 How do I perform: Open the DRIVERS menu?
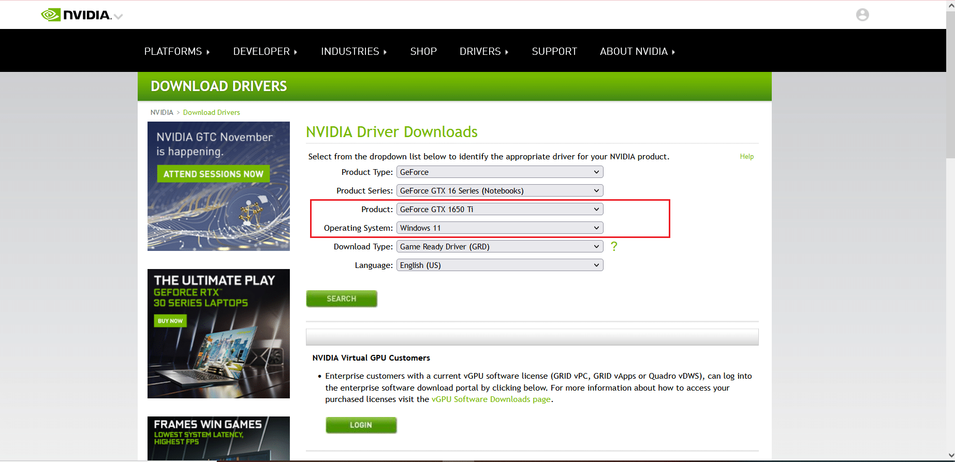(484, 51)
